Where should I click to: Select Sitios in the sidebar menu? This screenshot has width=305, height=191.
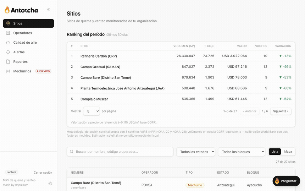(x=28, y=23)
